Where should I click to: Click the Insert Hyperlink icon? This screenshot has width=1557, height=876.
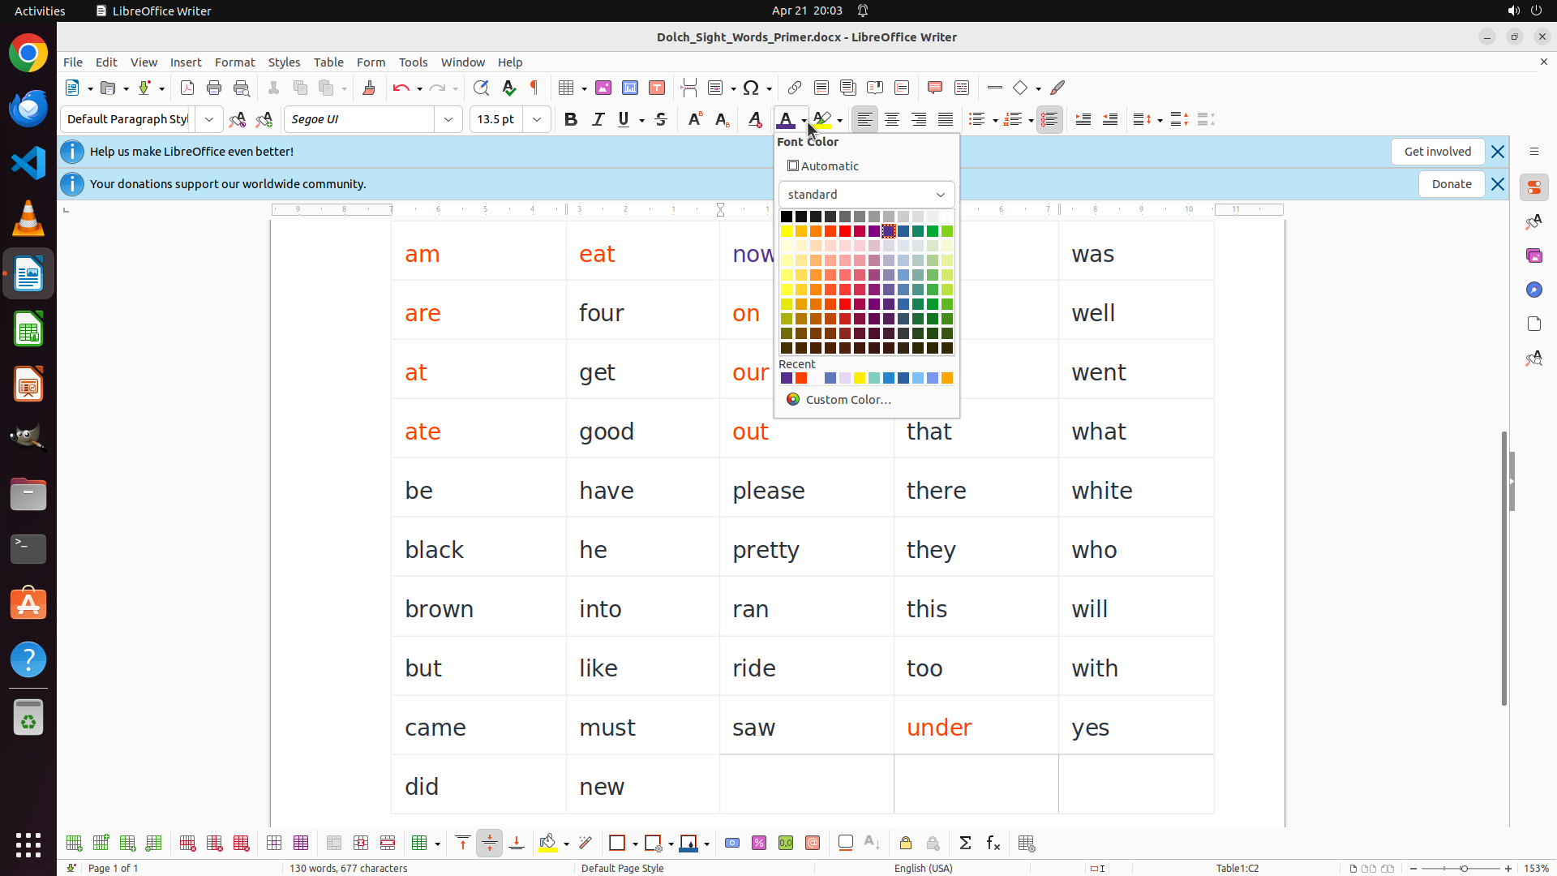(x=795, y=88)
